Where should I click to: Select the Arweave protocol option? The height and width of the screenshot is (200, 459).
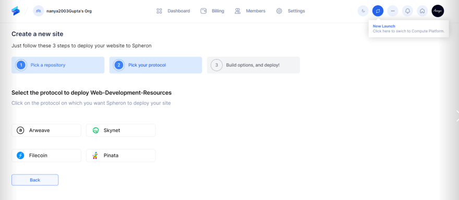(46, 130)
